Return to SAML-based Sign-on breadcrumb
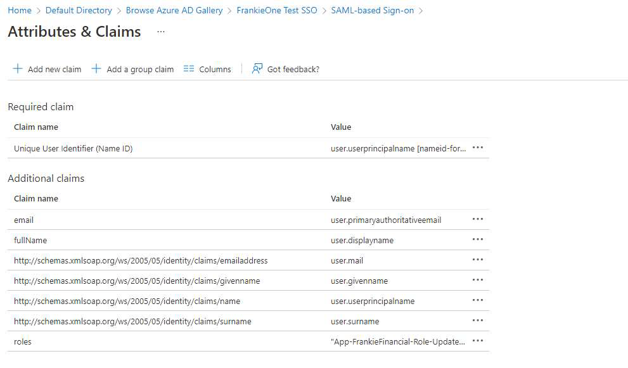The height and width of the screenshot is (368, 628). coord(374,10)
